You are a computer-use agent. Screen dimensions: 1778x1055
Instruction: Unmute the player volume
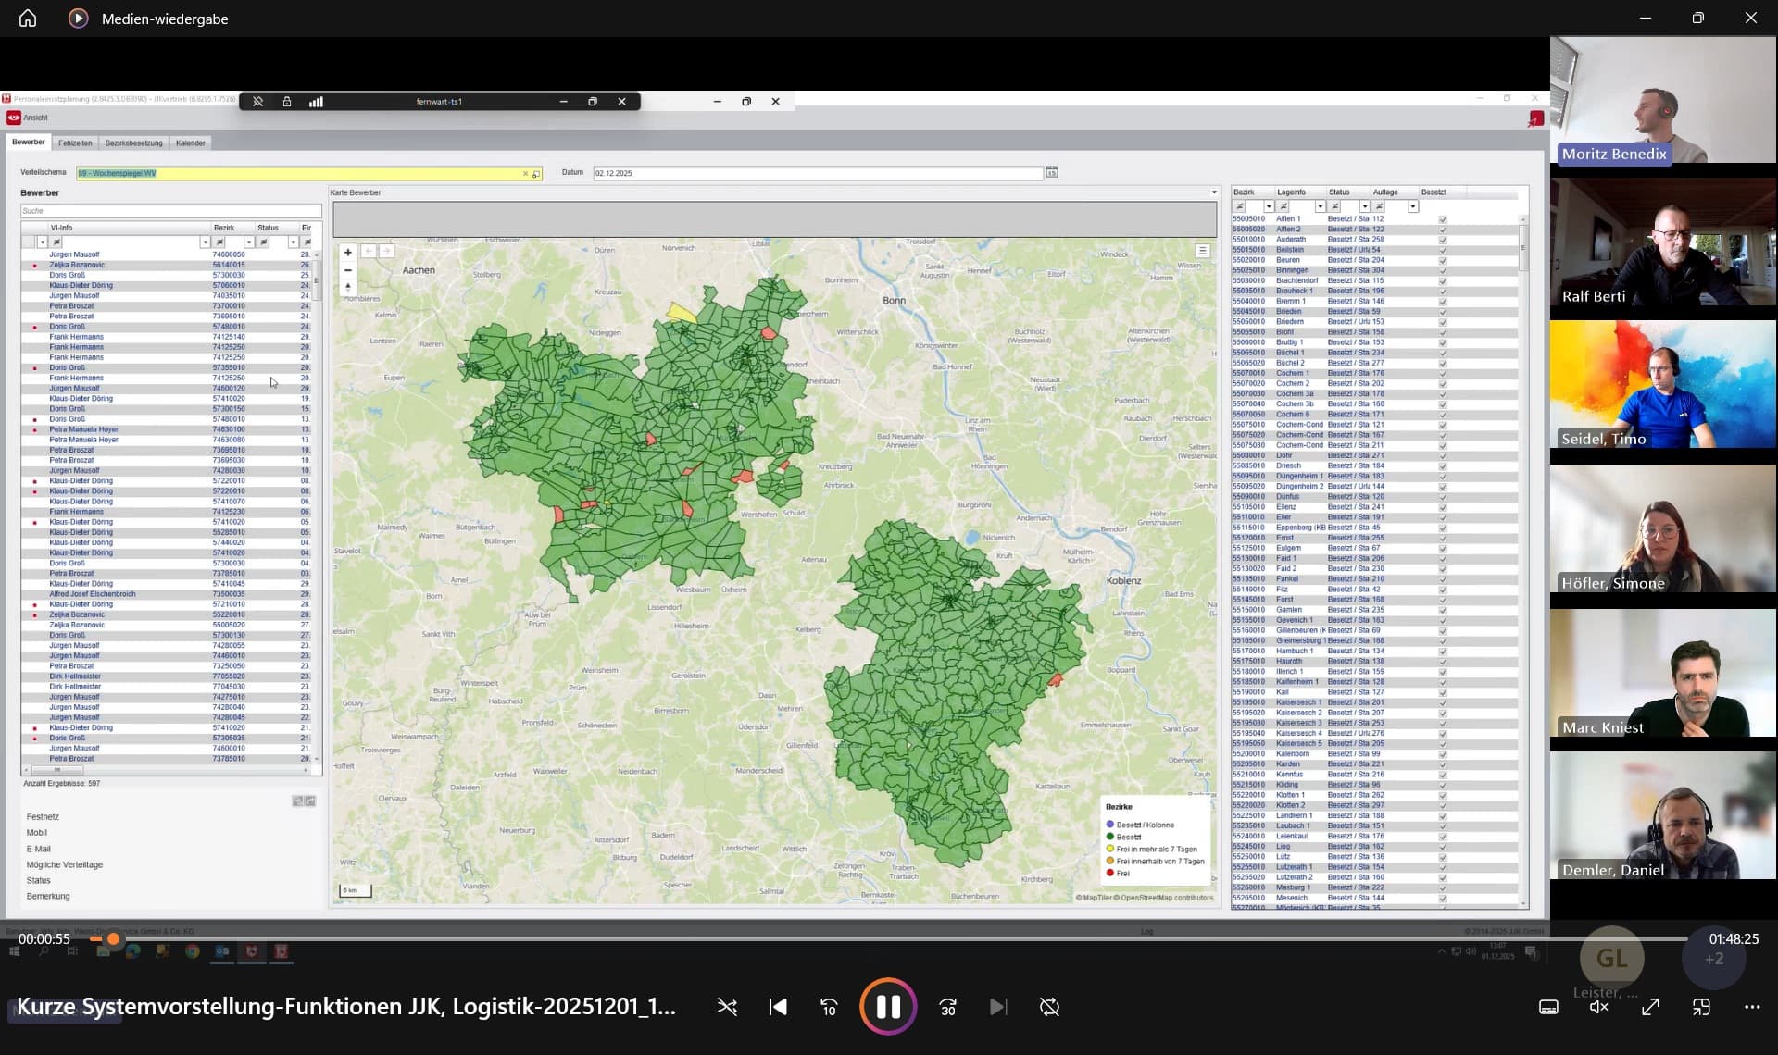(1599, 1007)
